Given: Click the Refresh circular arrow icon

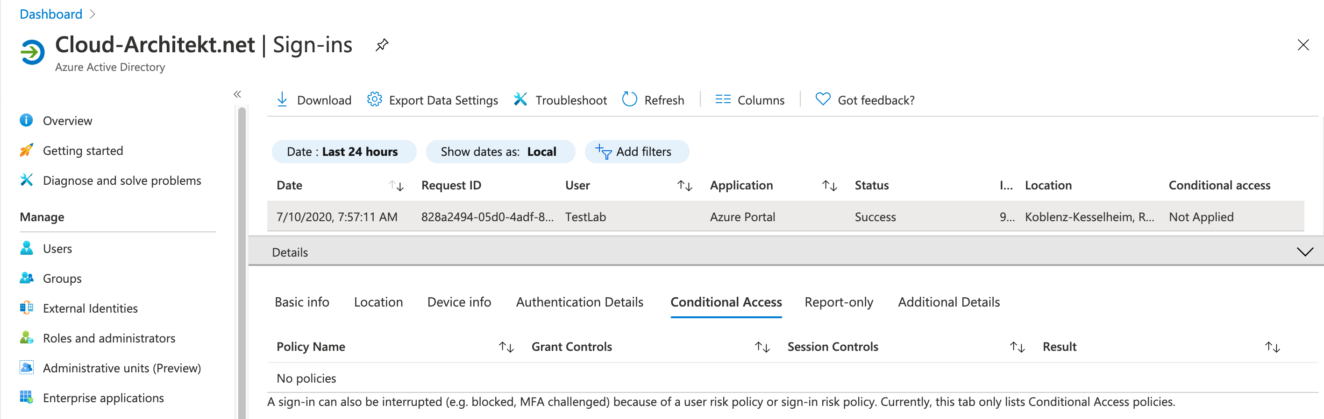Looking at the screenshot, I should (x=629, y=99).
